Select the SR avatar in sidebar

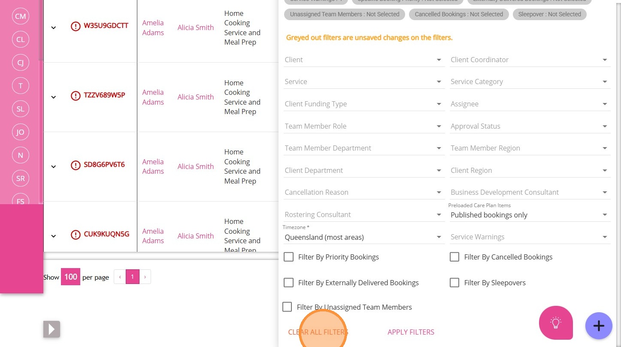[x=20, y=178]
